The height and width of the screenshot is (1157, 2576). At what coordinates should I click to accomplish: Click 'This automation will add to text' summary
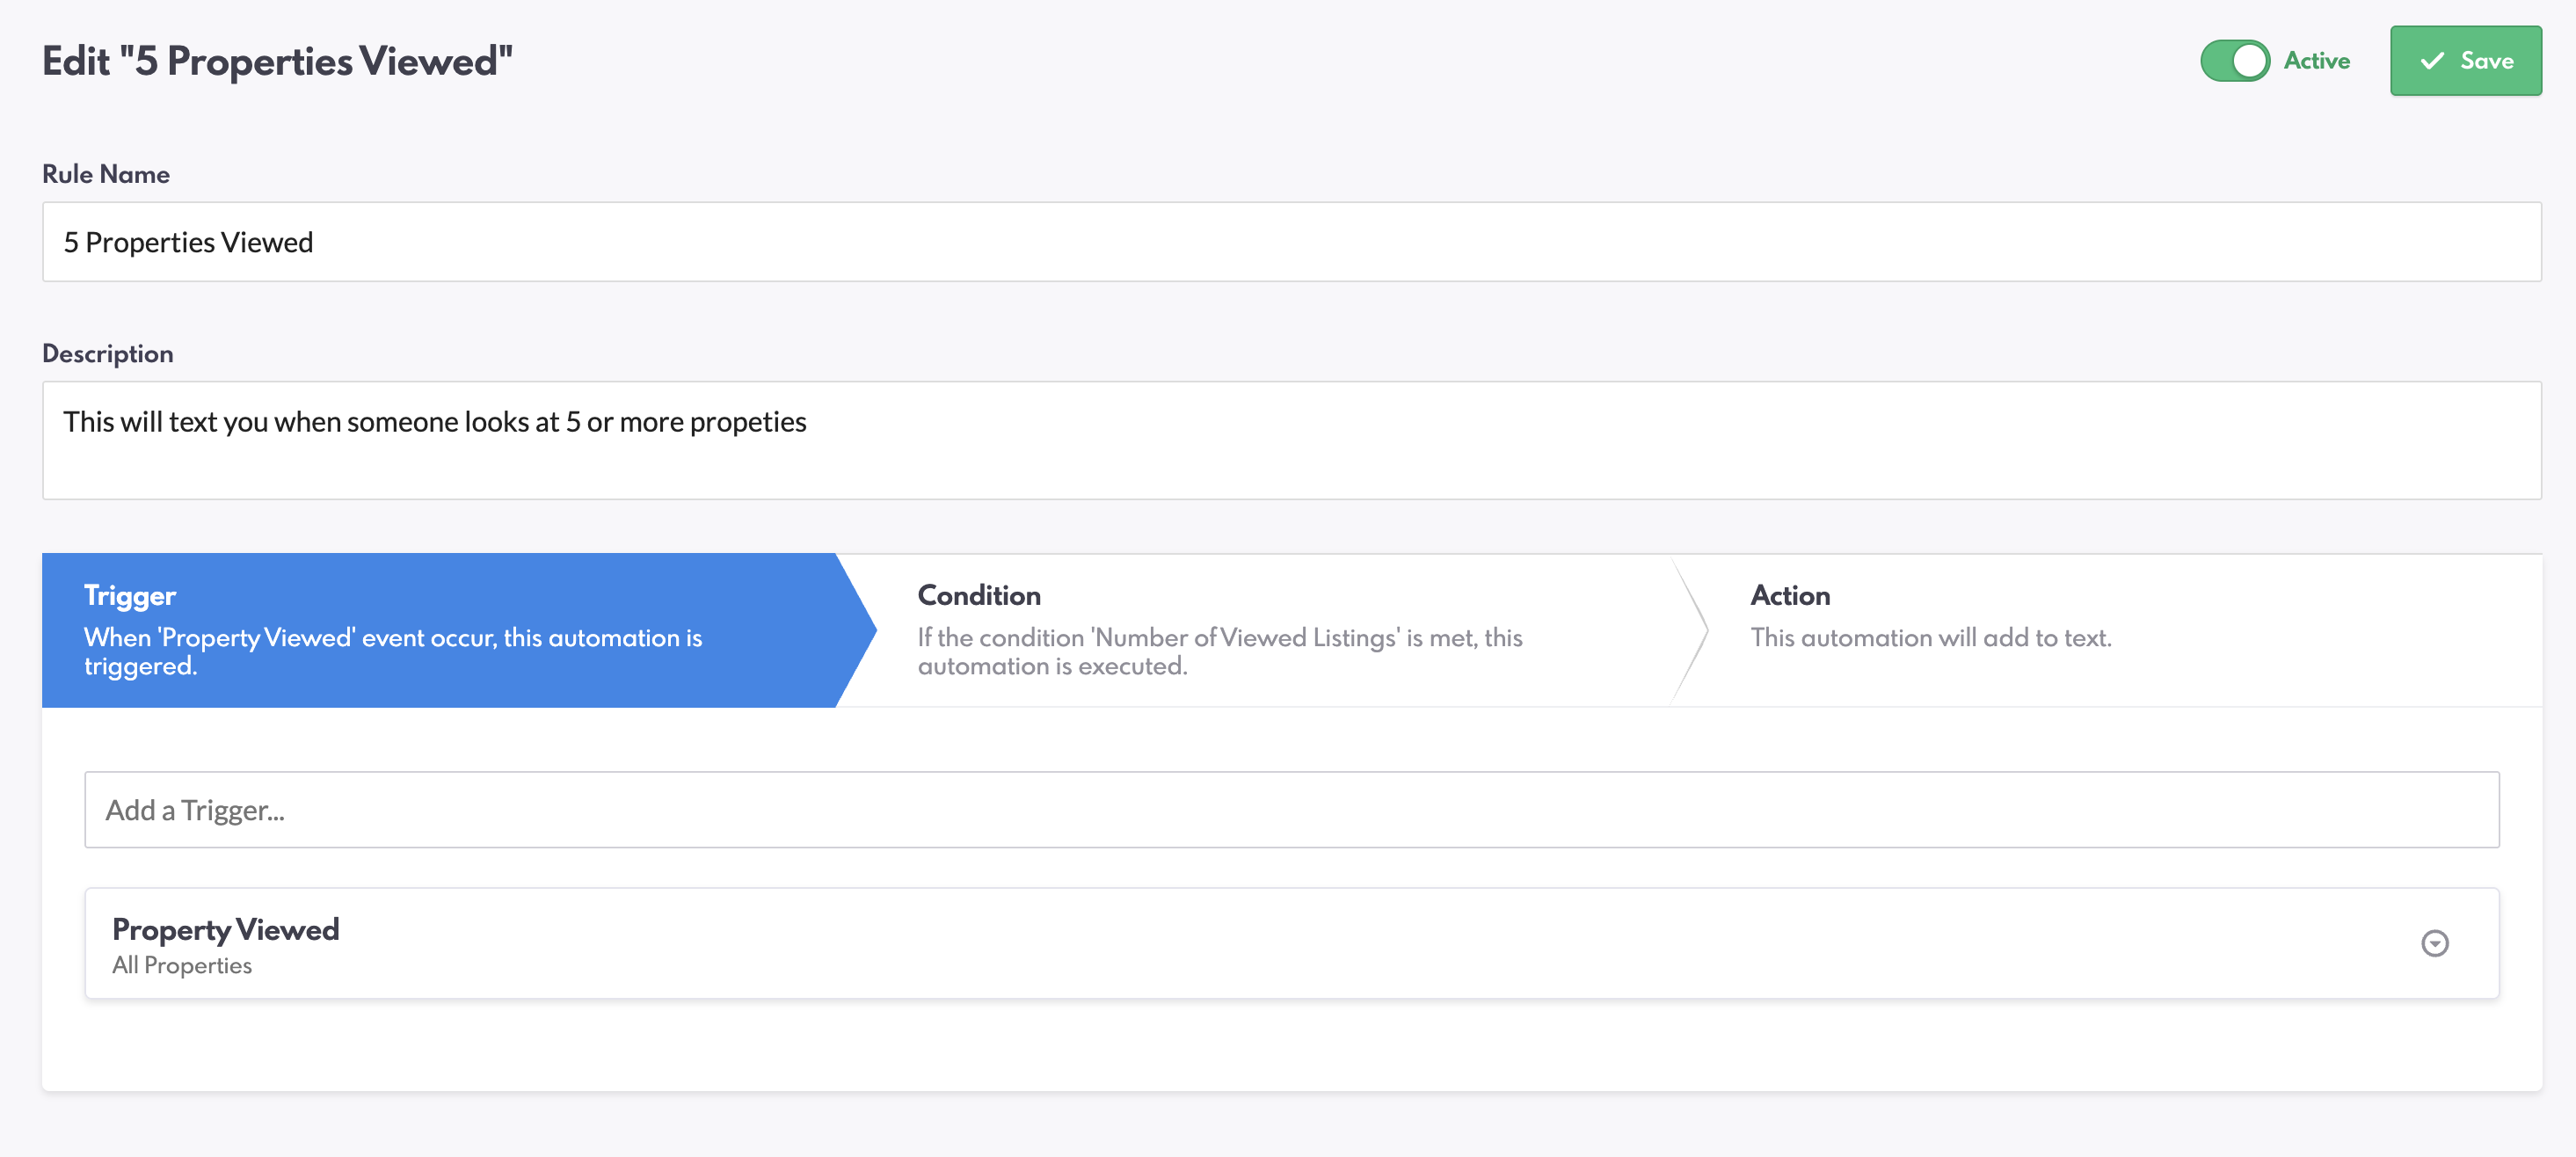tap(1930, 638)
